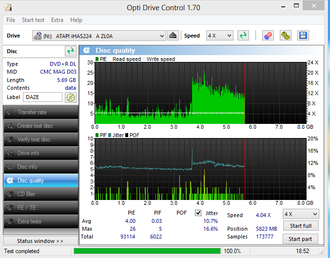Open the FE / TE panel
Image resolution: width=330 pixels, height=258 pixels.
click(x=41, y=208)
